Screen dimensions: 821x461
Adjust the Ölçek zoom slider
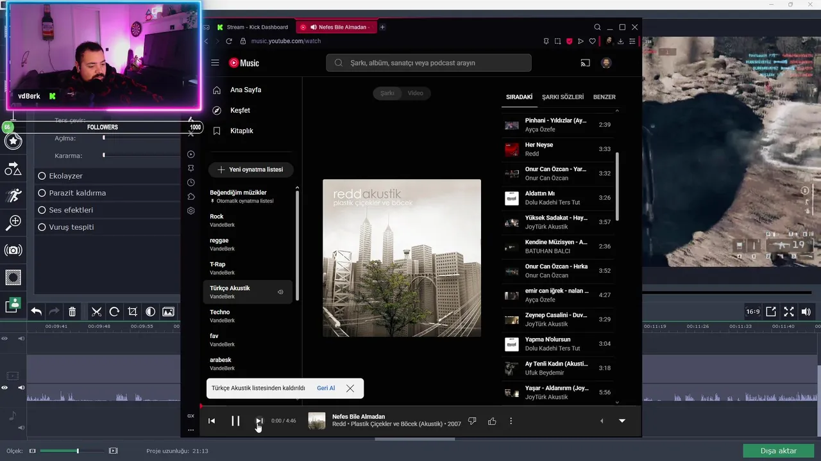click(78, 451)
